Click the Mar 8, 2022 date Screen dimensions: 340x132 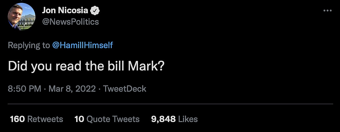72,89
